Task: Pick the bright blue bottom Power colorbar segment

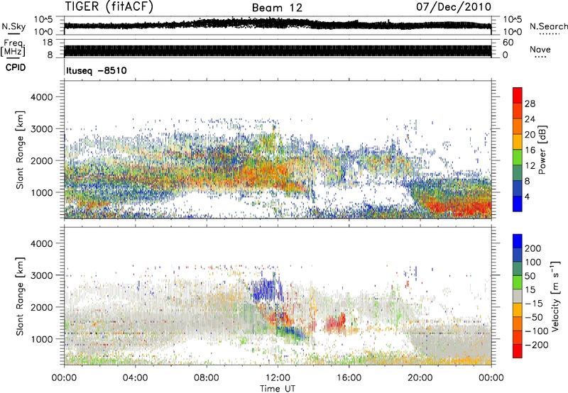Action: [x=518, y=204]
